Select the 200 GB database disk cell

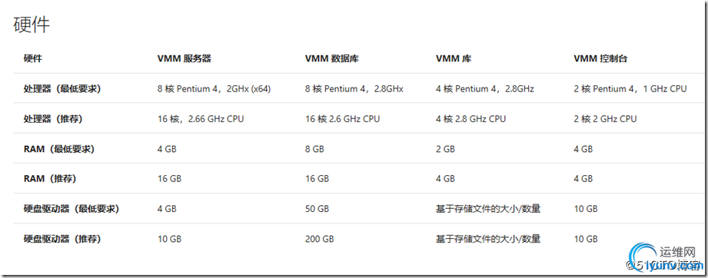(x=319, y=239)
